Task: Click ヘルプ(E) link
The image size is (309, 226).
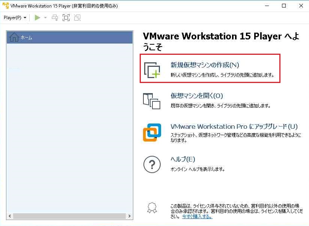Action: pyautogui.click(x=183, y=159)
